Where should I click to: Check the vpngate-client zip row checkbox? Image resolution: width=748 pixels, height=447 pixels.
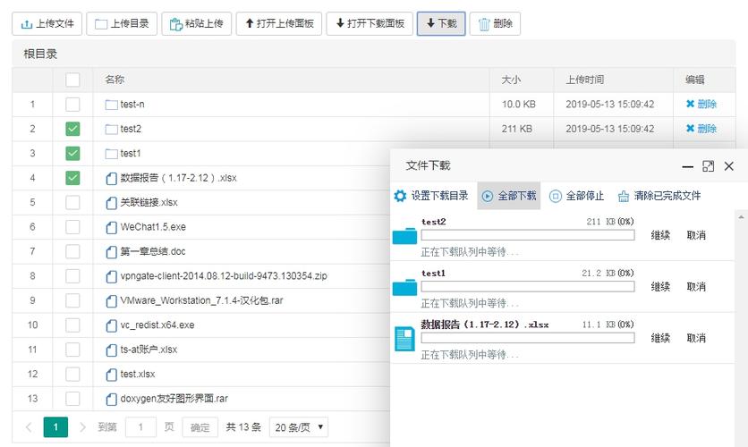(x=72, y=276)
